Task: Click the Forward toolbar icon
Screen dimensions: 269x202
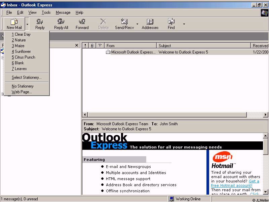Action: 82,22
